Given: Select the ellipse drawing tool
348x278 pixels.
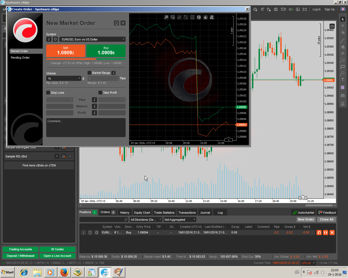Looking at the screenshot, I should coord(343,73).
